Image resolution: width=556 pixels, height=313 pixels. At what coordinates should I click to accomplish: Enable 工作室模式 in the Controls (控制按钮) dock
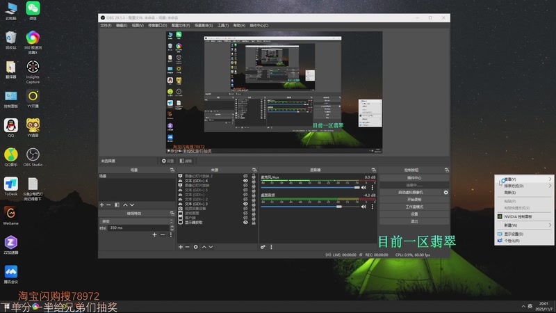pyautogui.click(x=414, y=207)
